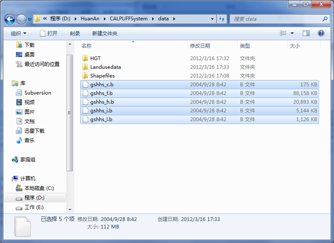Viewport: 334px width, 243px height.
Task: Select file gshhs_f.b in list
Action: click(x=101, y=93)
